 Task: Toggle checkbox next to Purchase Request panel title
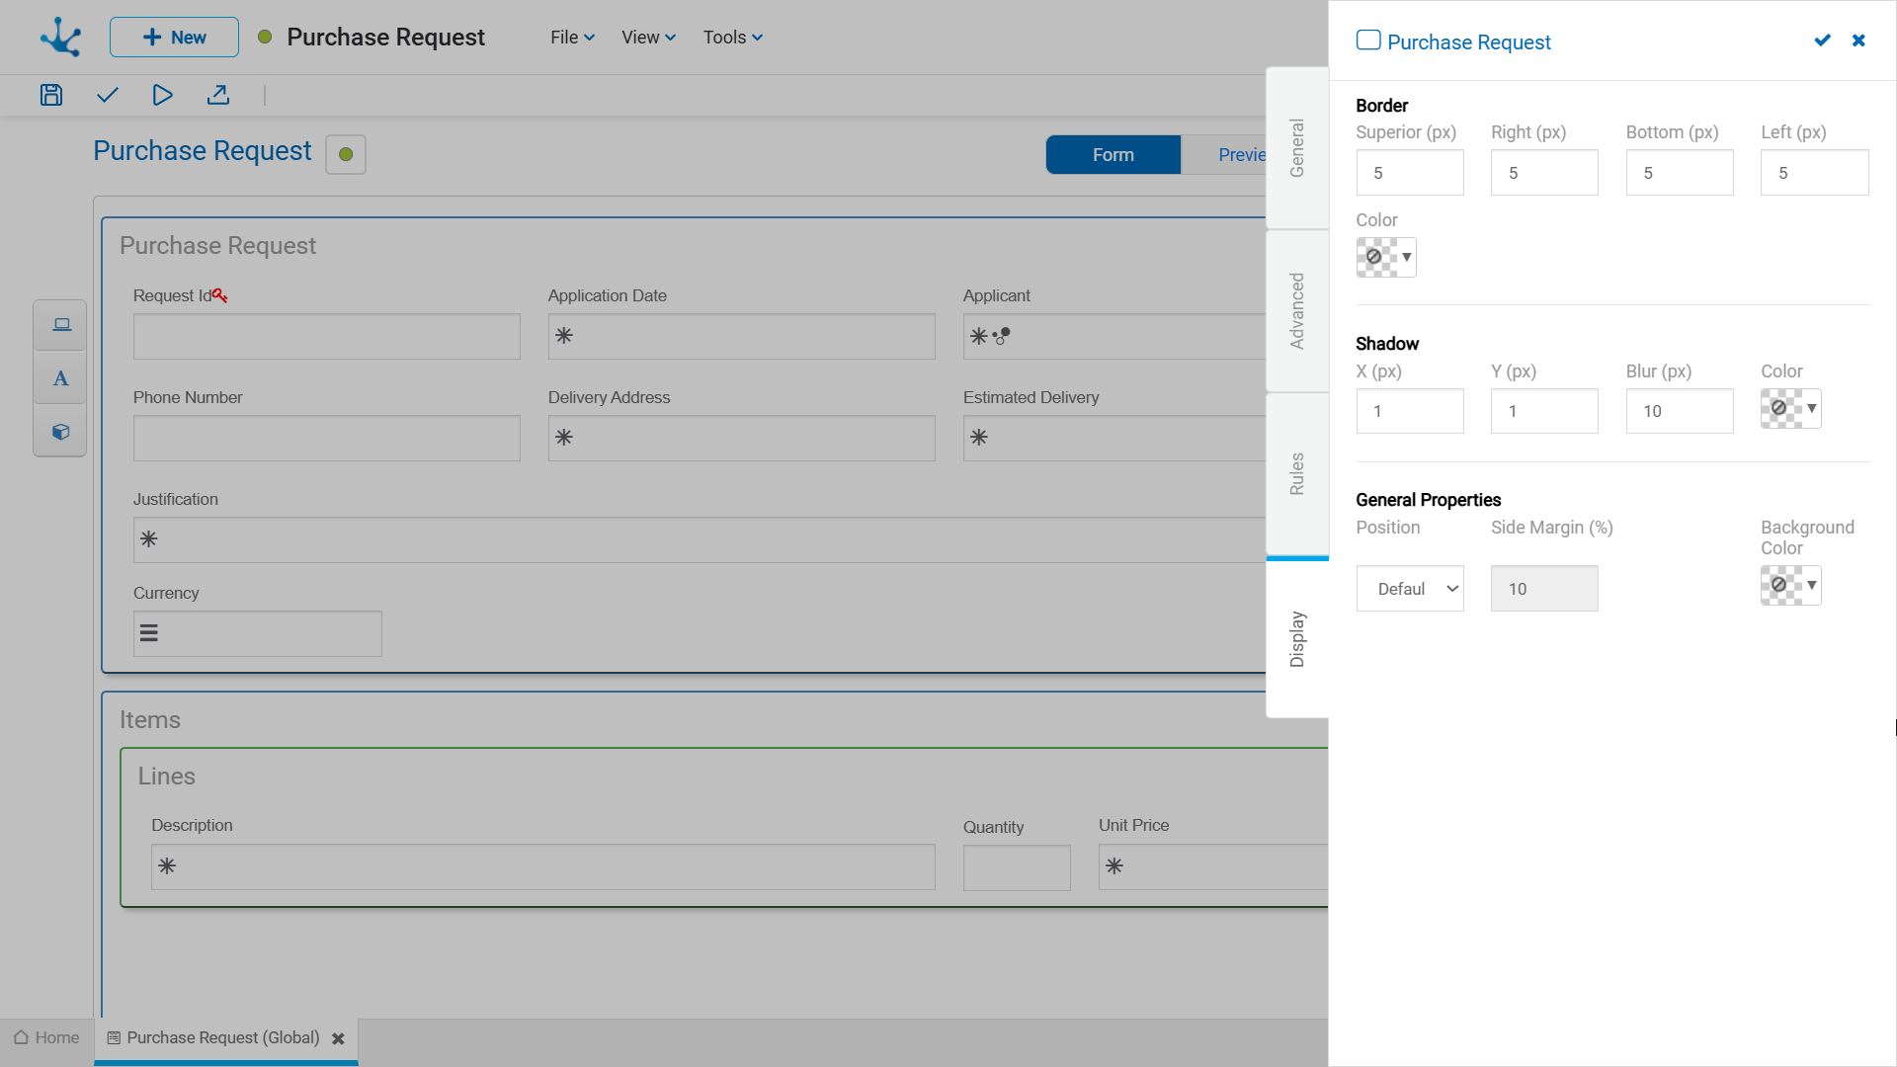(x=1368, y=41)
